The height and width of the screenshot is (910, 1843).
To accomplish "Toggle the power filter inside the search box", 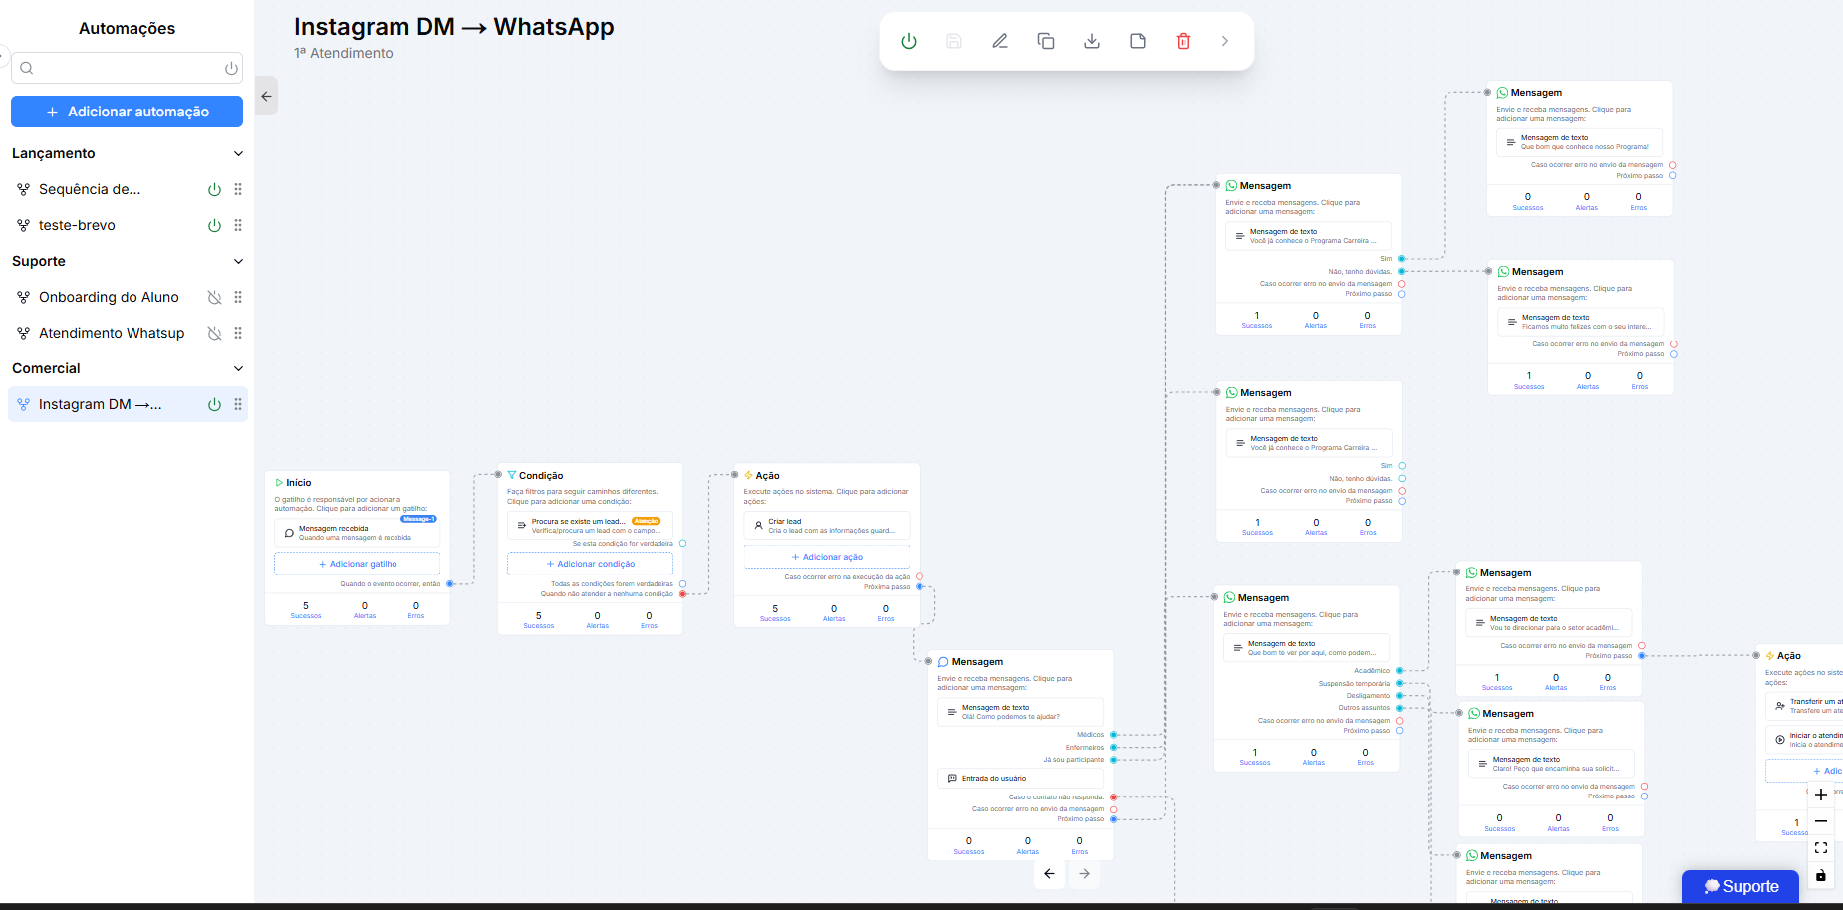I will [x=231, y=68].
